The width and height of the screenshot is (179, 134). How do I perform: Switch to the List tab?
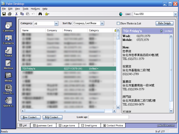click(x=23, y=125)
